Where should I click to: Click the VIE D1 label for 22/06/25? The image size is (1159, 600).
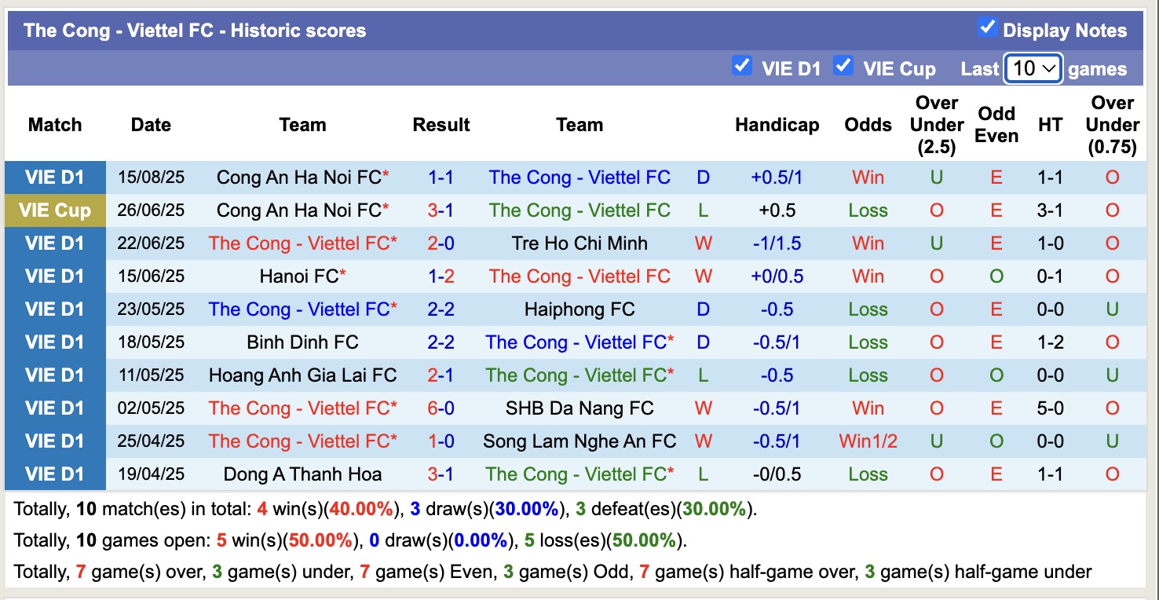tap(55, 243)
